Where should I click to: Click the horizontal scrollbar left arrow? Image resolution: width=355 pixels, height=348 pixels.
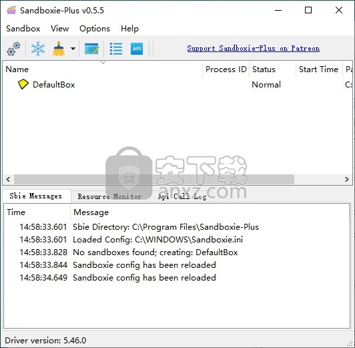[9, 180]
